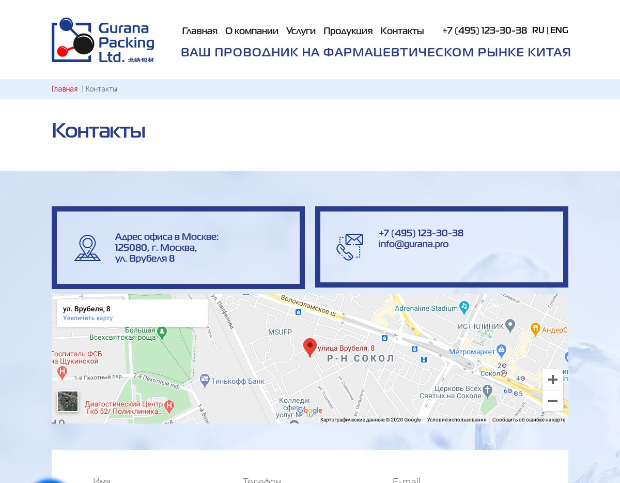Click the ул. Врубеля, 8 map card title
Image resolution: width=620 pixels, height=483 pixels.
click(87, 309)
